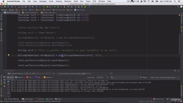Click the Find magnifier toolbar icon
Image resolution: width=183 pixels, height=103 pixels.
click(29, 7)
